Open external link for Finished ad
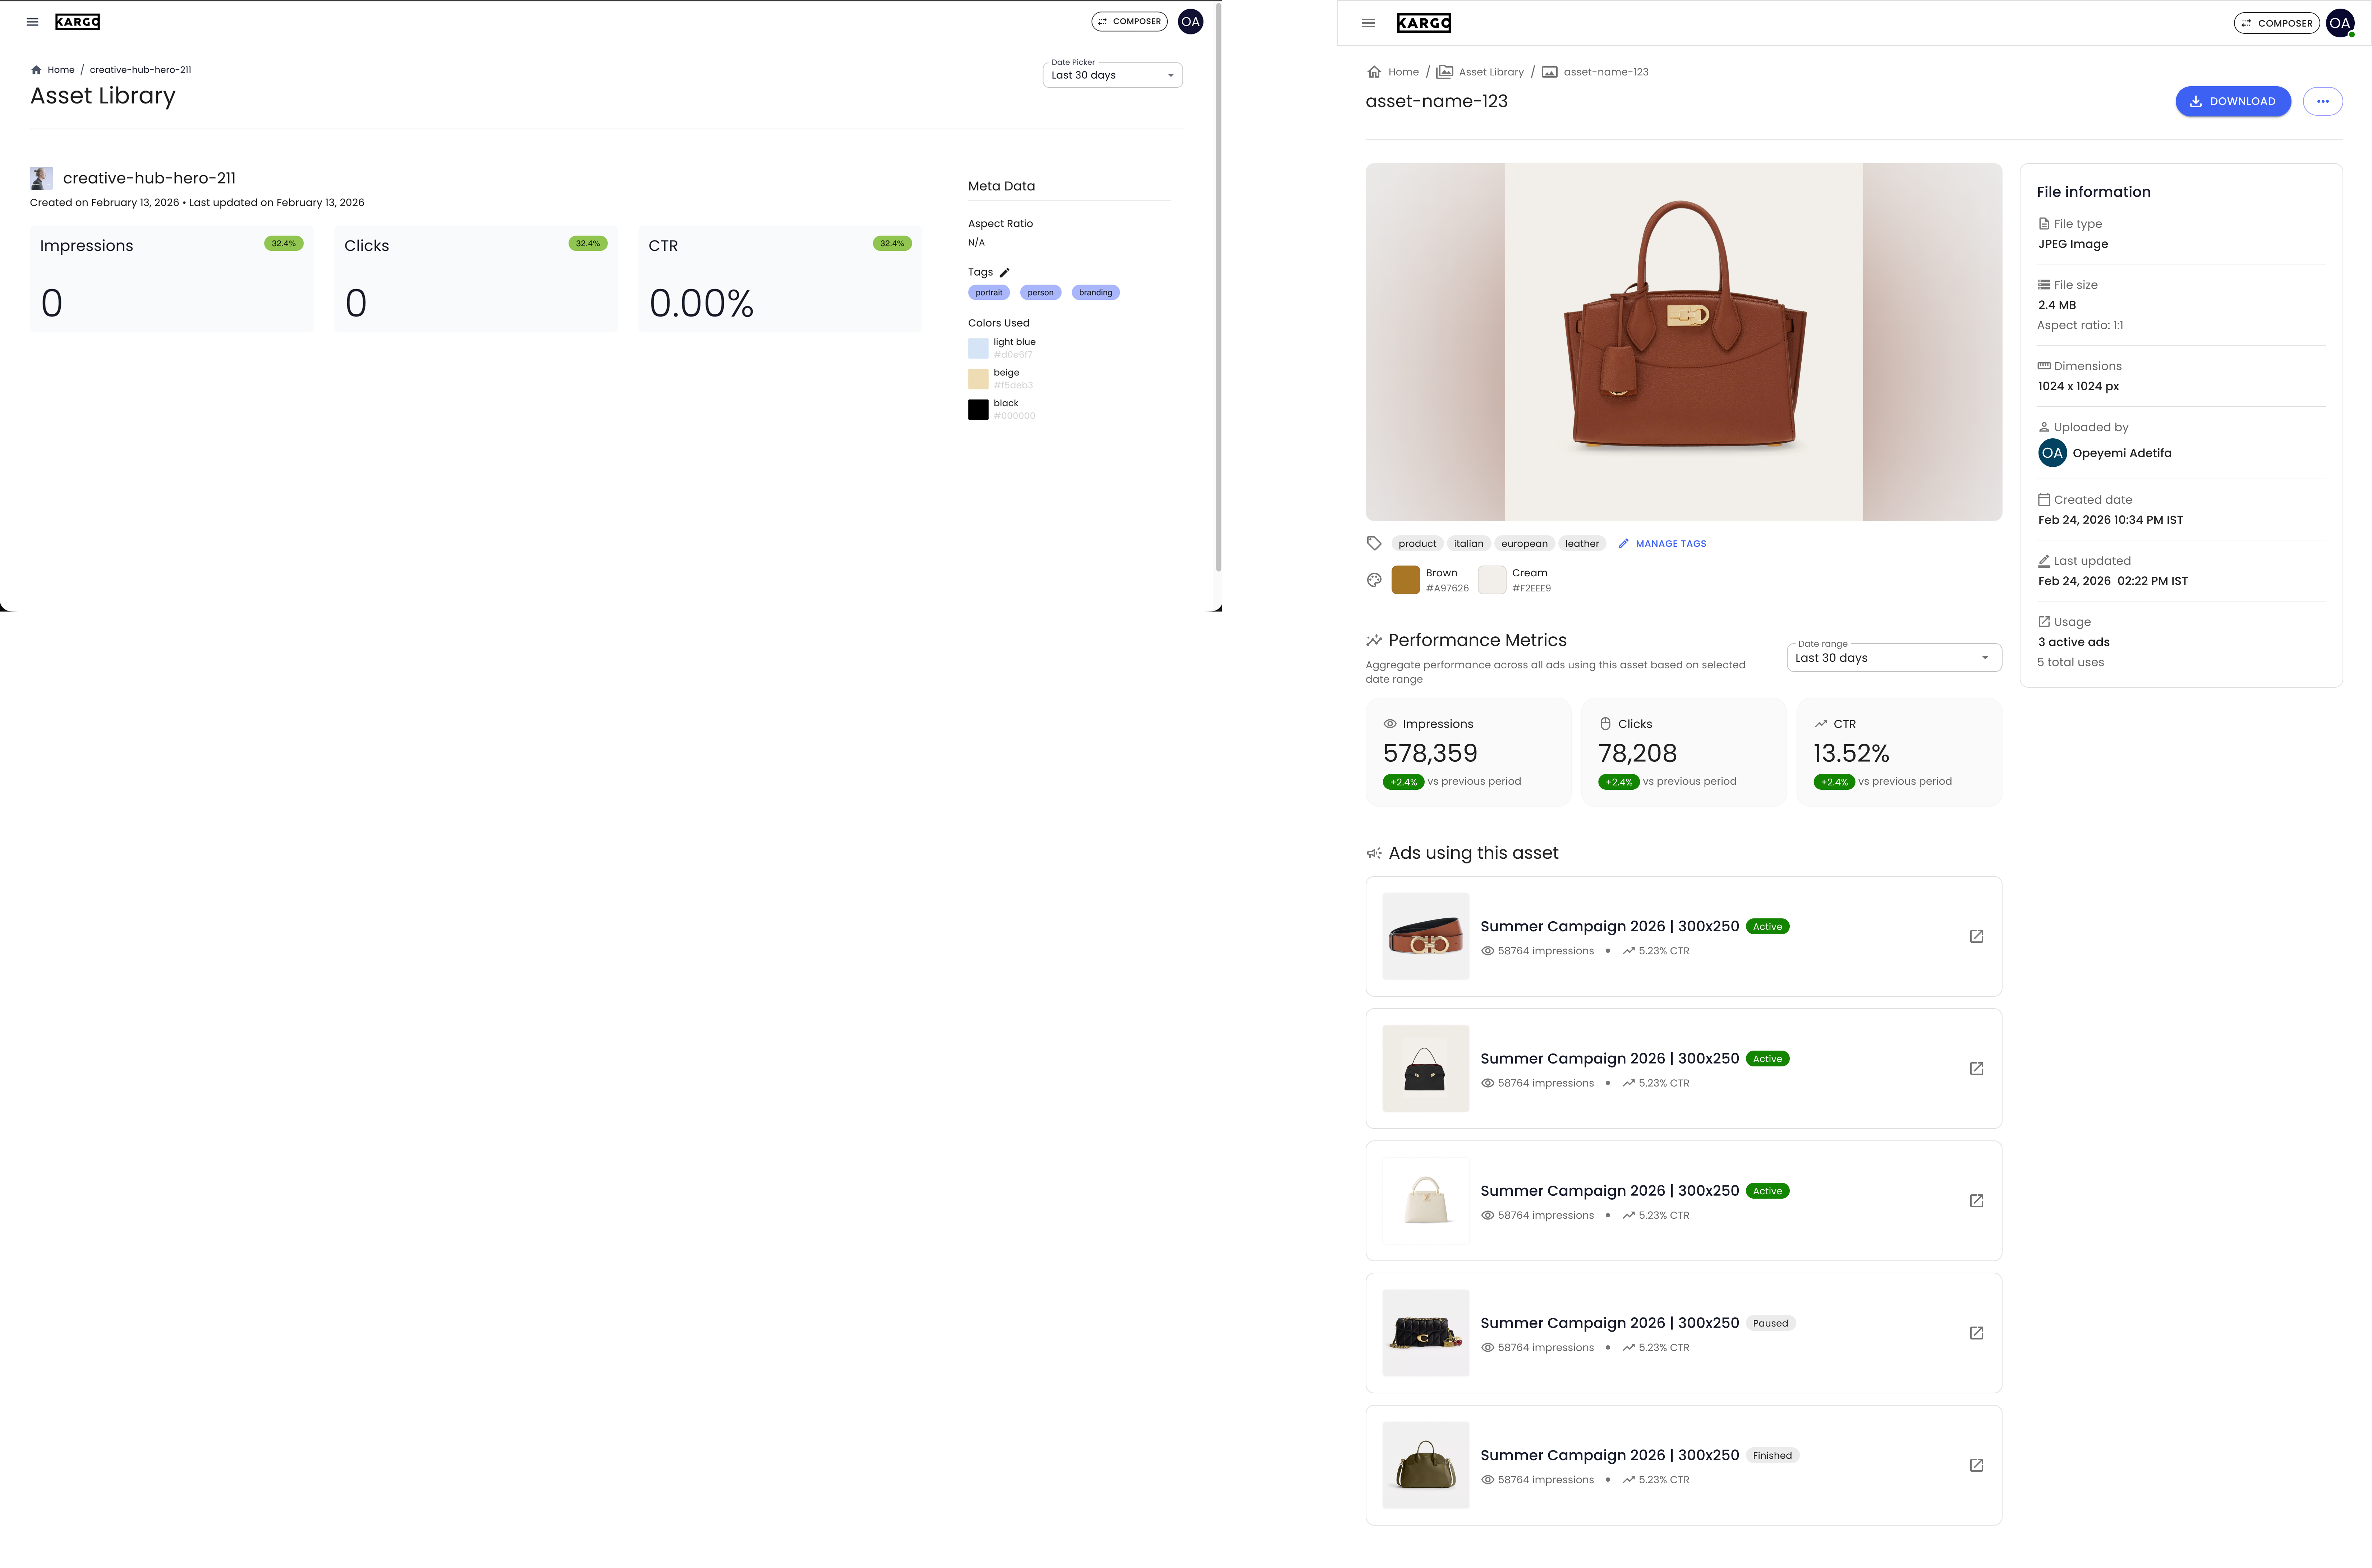Screen dimensions: 2372x1568 [x=1976, y=1465]
